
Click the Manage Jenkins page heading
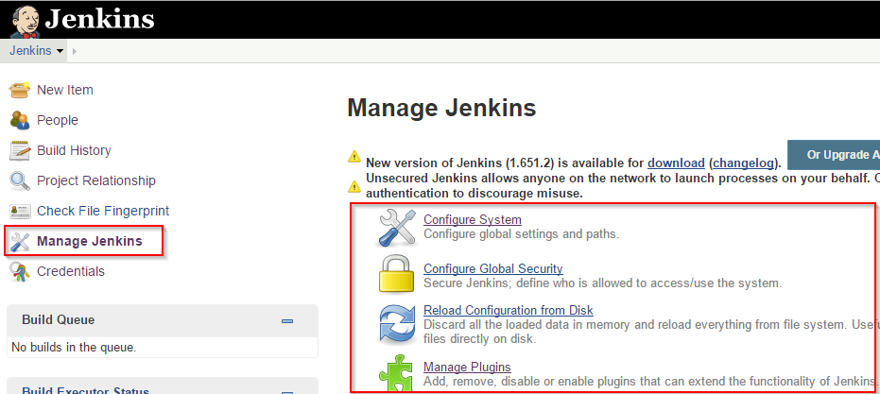pyautogui.click(x=441, y=108)
